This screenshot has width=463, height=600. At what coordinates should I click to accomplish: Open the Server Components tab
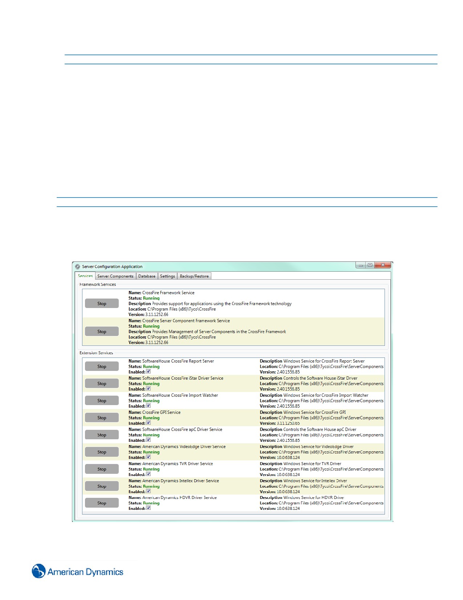pyautogui.click(x=115, y=276)
